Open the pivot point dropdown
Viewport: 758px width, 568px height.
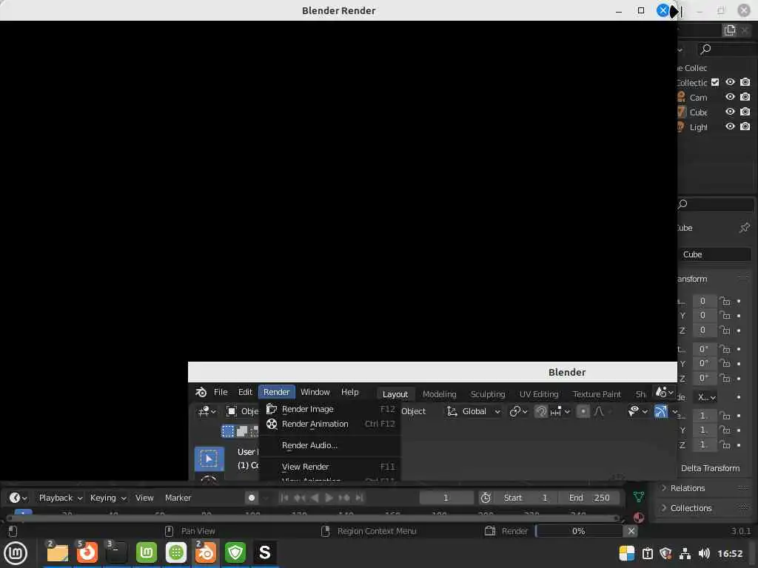pos(518,411)
